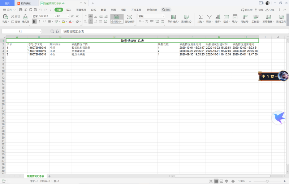Click the eye protection mode icon
This screenshot has width=289, height=184.
point(233,181)
